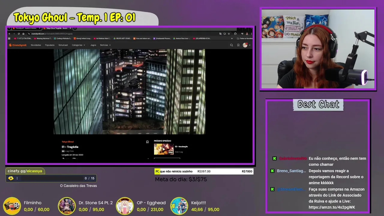The height and width of the screenshot is (216, 384).
Task: Open the Crunchyroll watchlist bookmark in header
Action: (x=238, y=45)
